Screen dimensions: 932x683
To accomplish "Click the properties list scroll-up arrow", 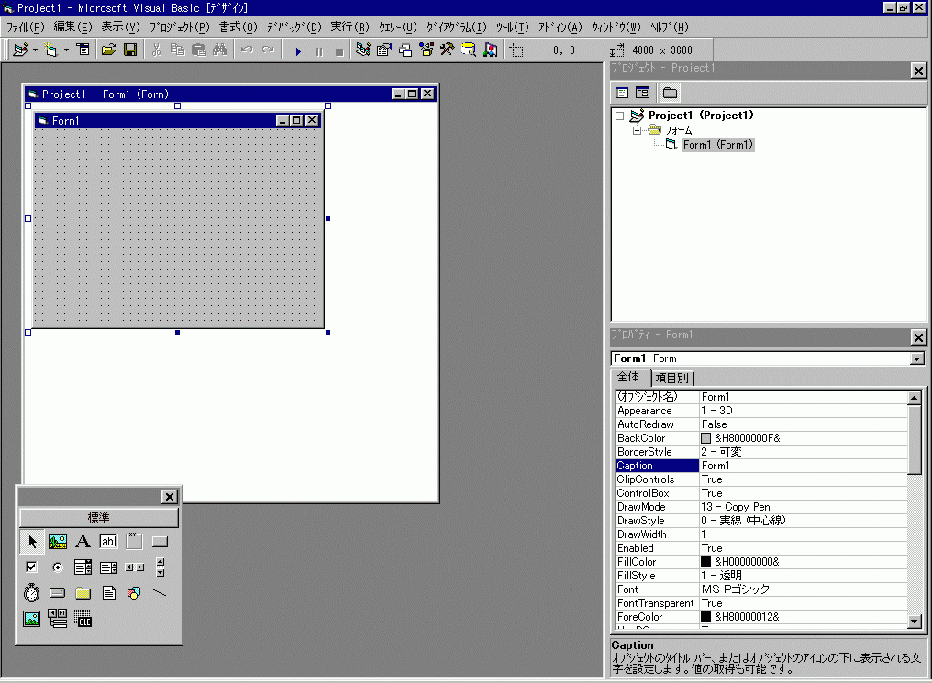I will pos(915,397).
